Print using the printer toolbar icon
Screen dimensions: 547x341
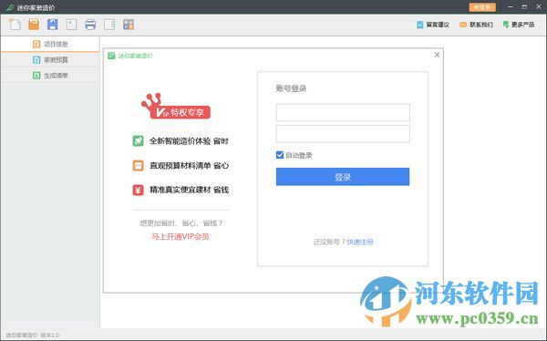90,25
